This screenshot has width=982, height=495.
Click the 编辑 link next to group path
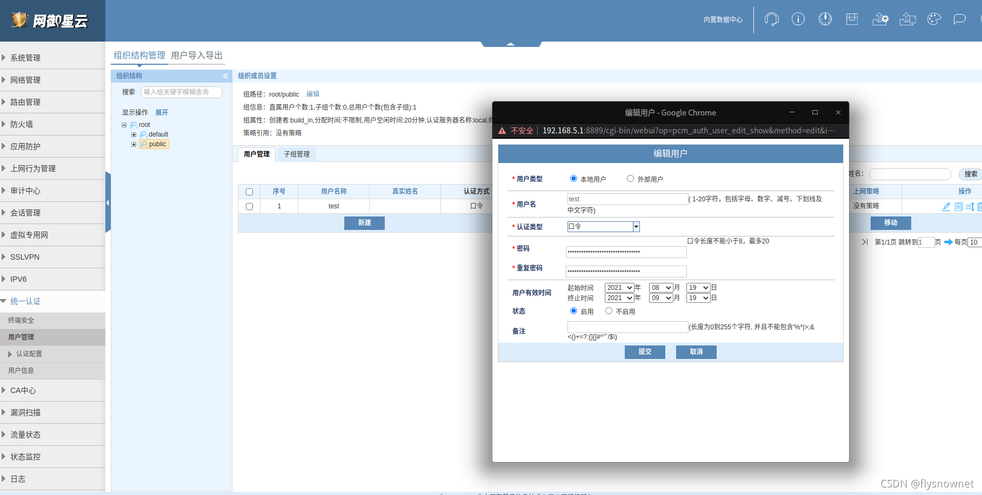pyautogui.click(x=313, y=94)
